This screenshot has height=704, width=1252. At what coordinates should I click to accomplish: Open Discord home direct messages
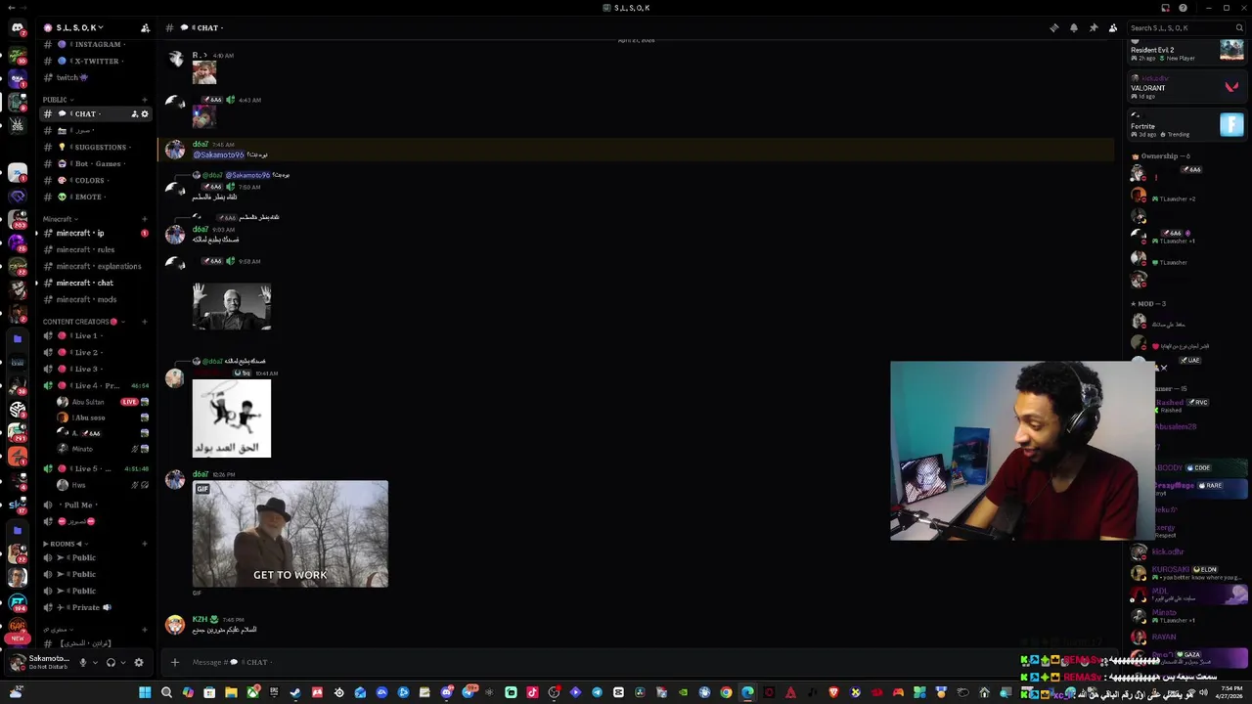click(x=18, y=28)
